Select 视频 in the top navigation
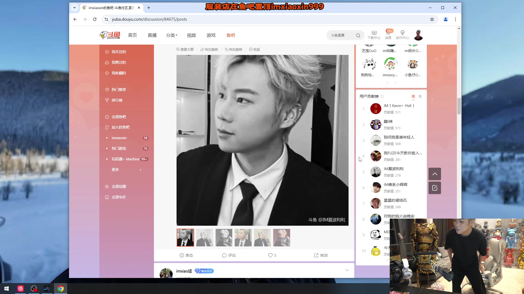Image resolution: width=524 pixels, height=294 pixels. pyautogui.click(x=191, y=35)
